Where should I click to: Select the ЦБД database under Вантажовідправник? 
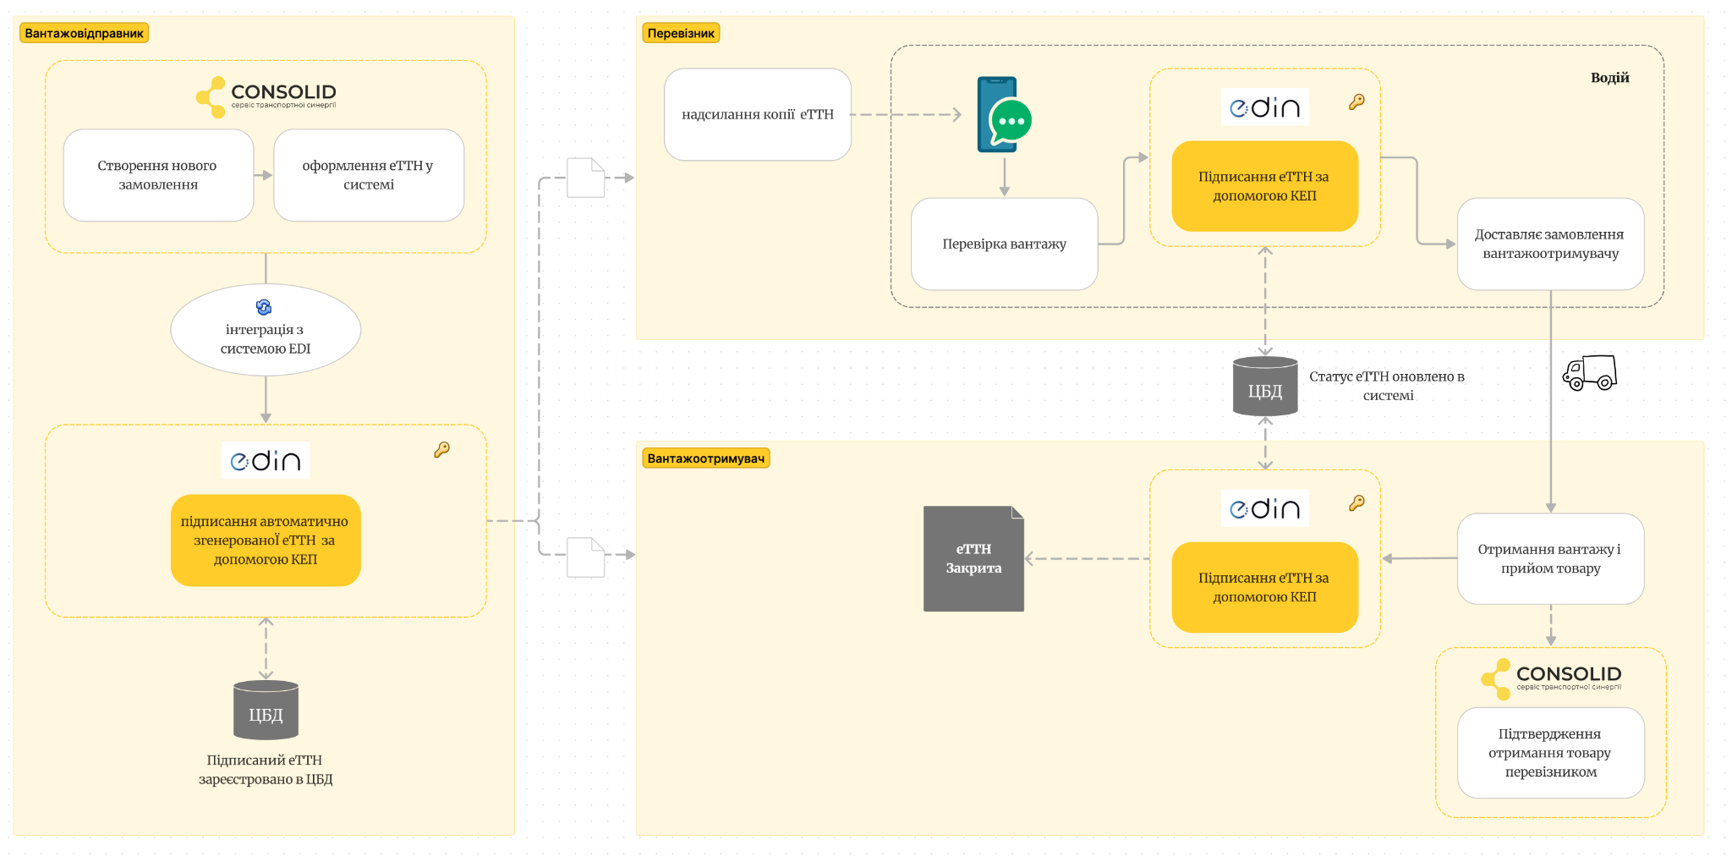tap(266, 711)
